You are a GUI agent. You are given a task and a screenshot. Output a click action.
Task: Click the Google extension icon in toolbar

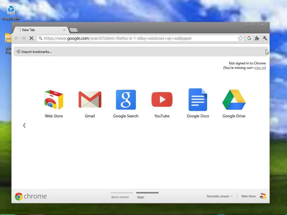(x=249, y=38)
